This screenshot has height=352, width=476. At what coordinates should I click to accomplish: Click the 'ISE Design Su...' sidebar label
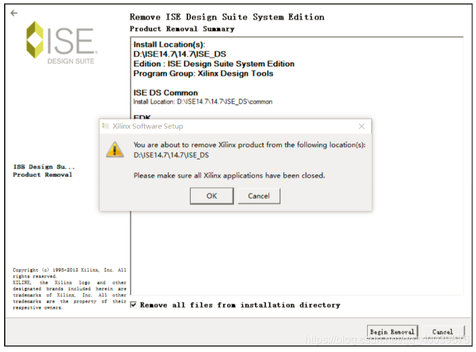[44, 167]
